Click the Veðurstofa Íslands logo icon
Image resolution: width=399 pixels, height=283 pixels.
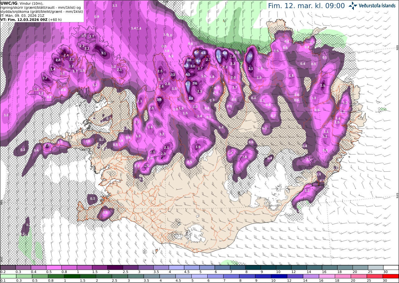[x=353, y=5]
